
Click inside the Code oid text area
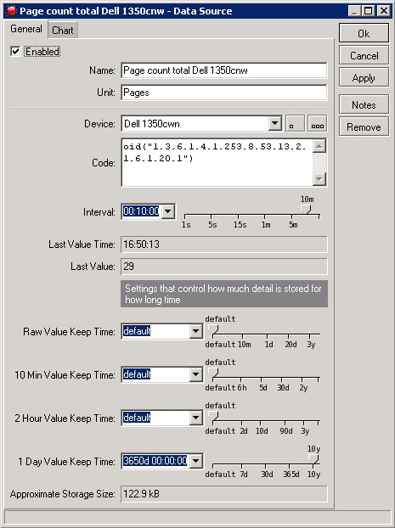tap(217, 162)
